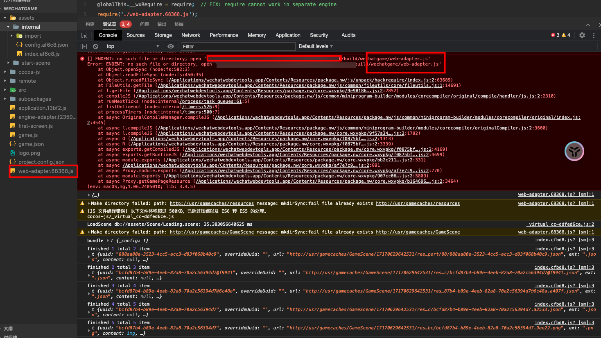Select the Console tab
This screenshot has height=338, width=601.
(108, 35)
